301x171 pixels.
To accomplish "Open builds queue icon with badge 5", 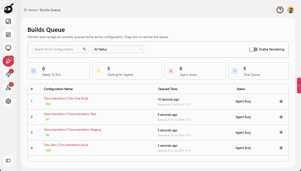I will [8, 61].
